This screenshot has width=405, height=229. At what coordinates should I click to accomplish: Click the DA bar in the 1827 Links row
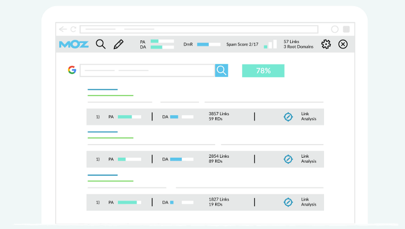182,202
